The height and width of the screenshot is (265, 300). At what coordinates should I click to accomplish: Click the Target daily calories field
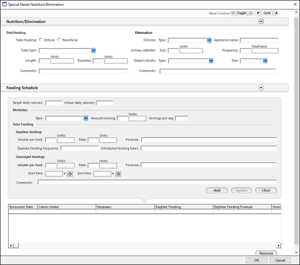(54, 103)
